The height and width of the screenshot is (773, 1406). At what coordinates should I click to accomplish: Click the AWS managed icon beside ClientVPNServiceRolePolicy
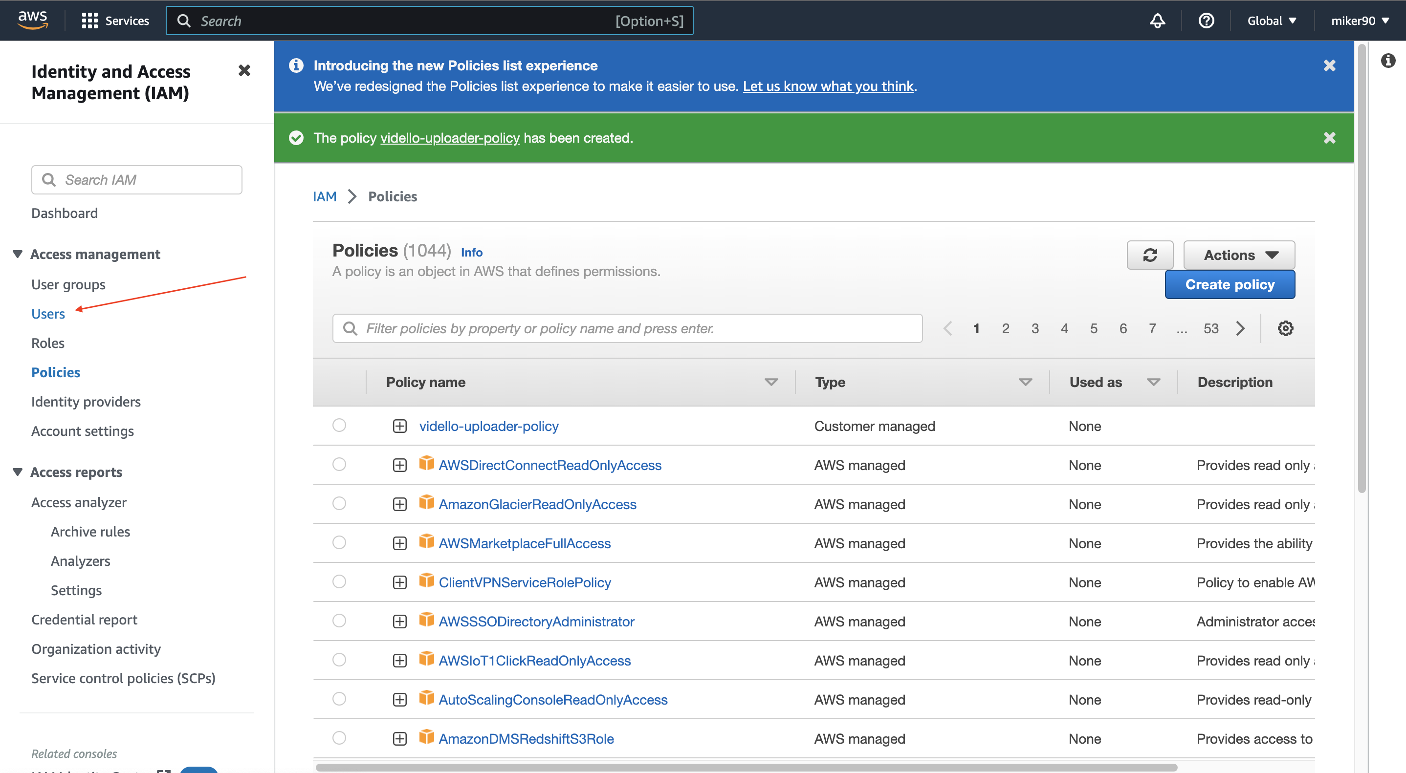point(426,581)
